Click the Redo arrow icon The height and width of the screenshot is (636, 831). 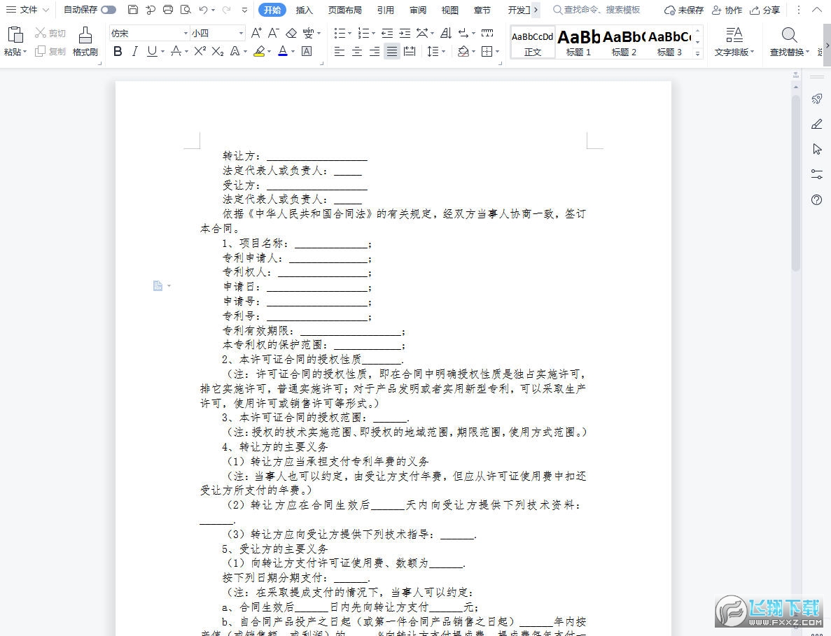[226, 10]
